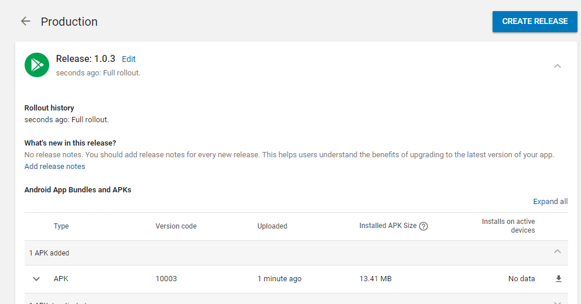Click the 1 APK added row label
581x304 pixels.
(x=49, y=253)
